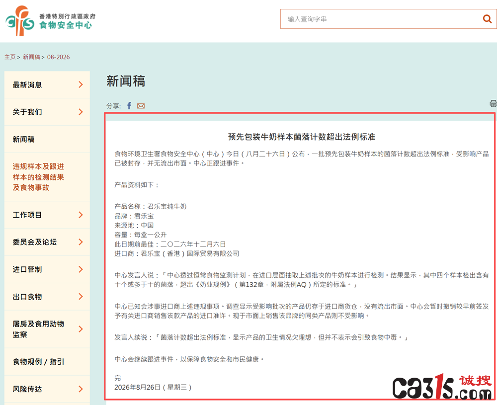Viewport: 497px width, 405px height.
Task: Click the line 产品名称：君乐宝纯牛奶
Action: [151, 207]
